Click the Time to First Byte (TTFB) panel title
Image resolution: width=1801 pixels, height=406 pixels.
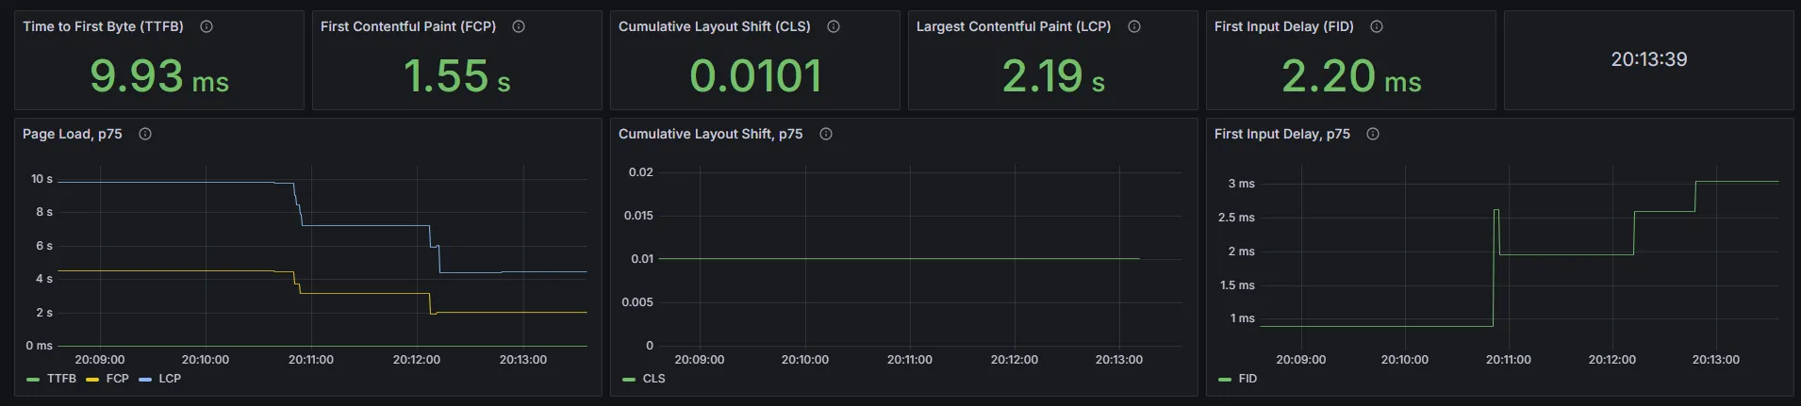tap(103, 26)
